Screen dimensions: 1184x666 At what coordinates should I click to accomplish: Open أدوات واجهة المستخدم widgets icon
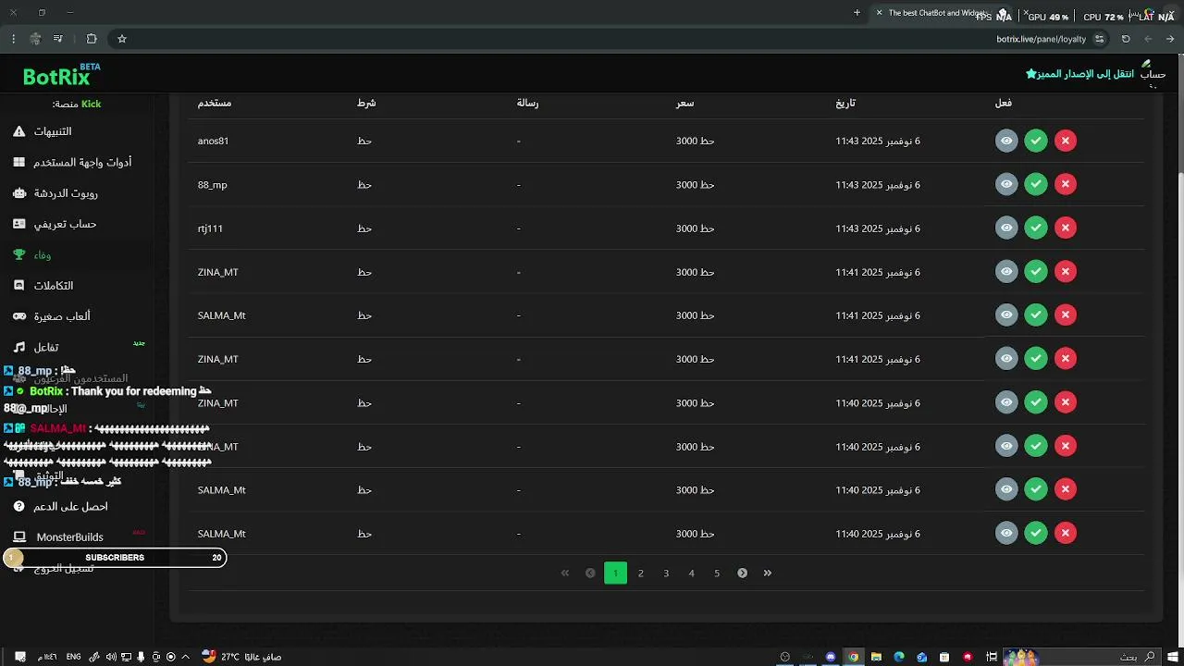coord(18,162)
